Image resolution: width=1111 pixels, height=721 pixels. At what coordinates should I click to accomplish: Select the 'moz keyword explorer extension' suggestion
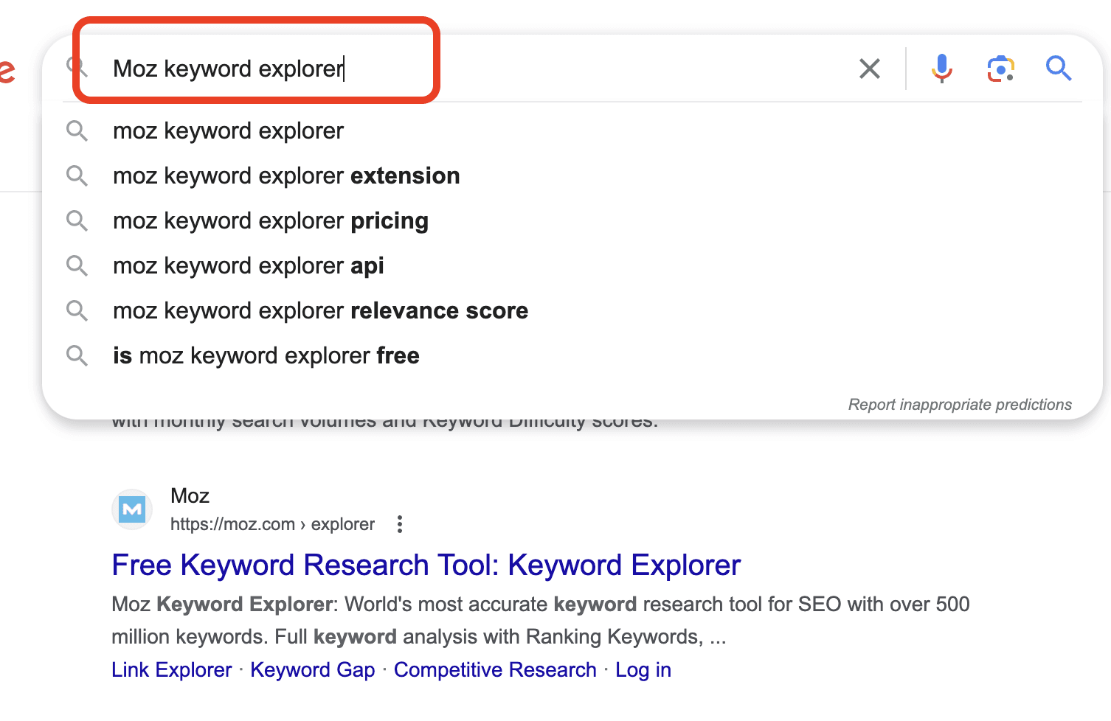[x=286, y=175]
